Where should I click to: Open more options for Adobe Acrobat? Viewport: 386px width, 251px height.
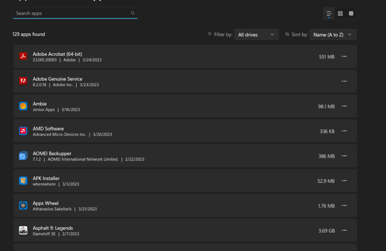click(x=344, y=57)
